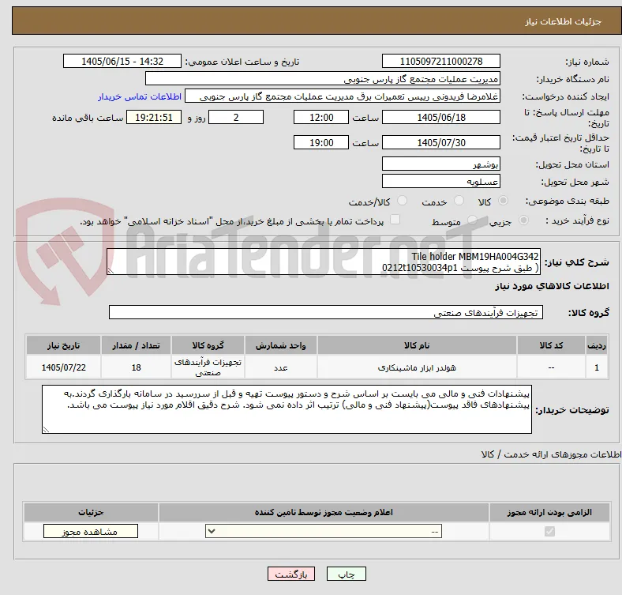
Task: Click the cell هولدر ابزار ماشینکاری
Action: (x=417, y=367)
